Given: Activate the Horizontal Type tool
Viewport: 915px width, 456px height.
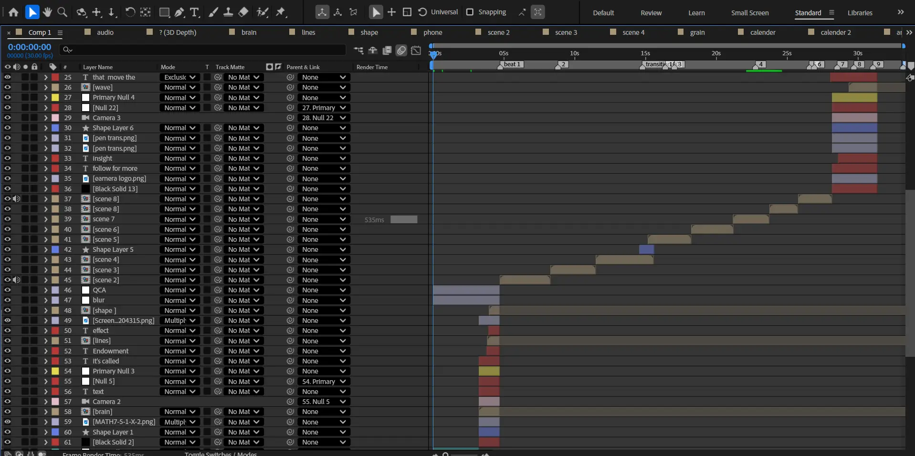Looking at the screenshot, I should coord(194,12).
